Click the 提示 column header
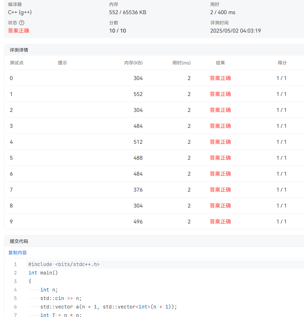 click(62, 63)
